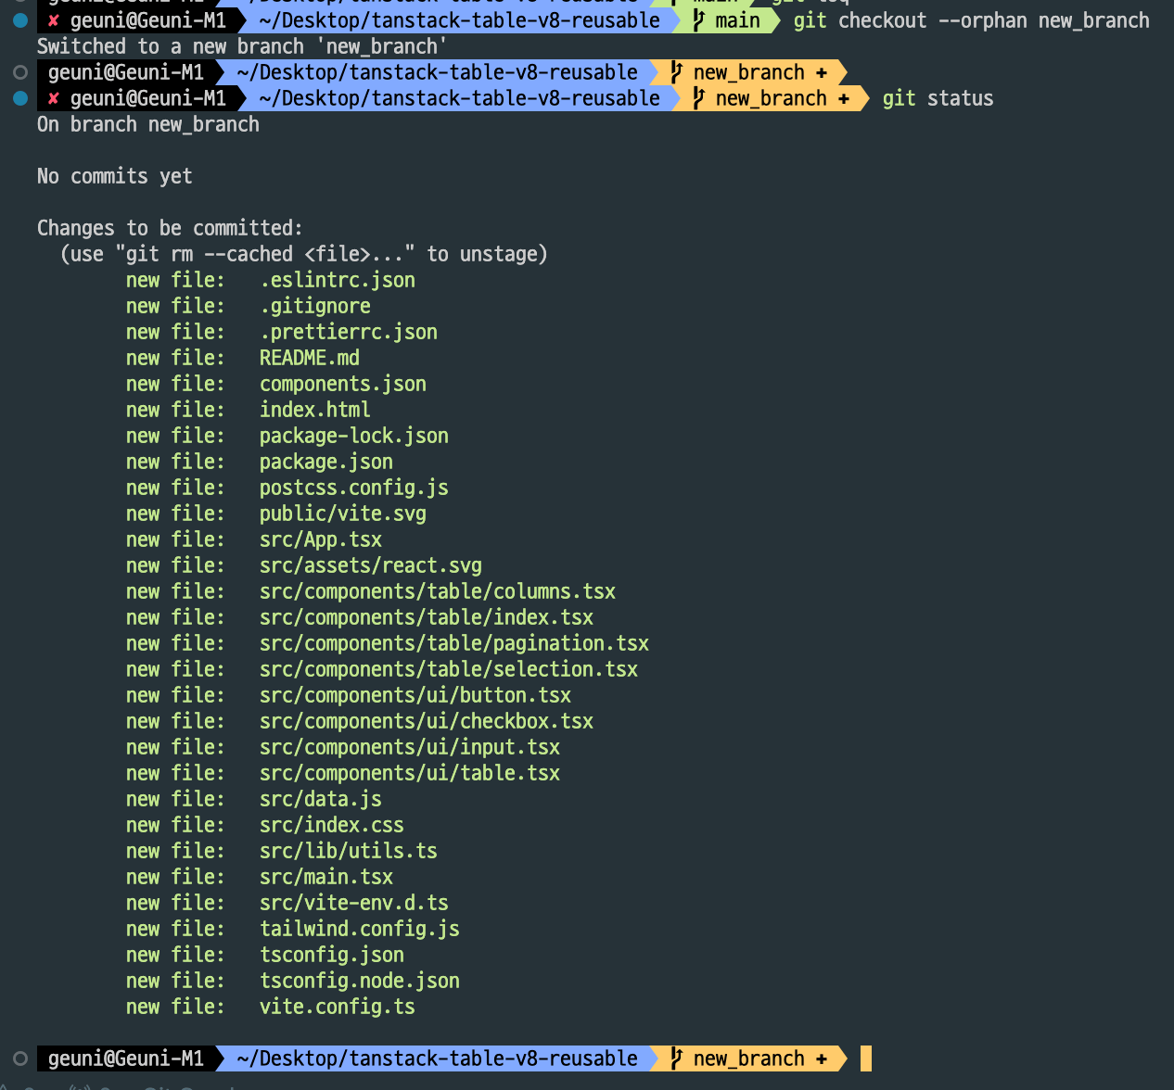This screenshot has height=1090, width=1174.
Task: Click the geuni@Geuni-M1 segment in the bottom prompt
Action: point(126,1058)
